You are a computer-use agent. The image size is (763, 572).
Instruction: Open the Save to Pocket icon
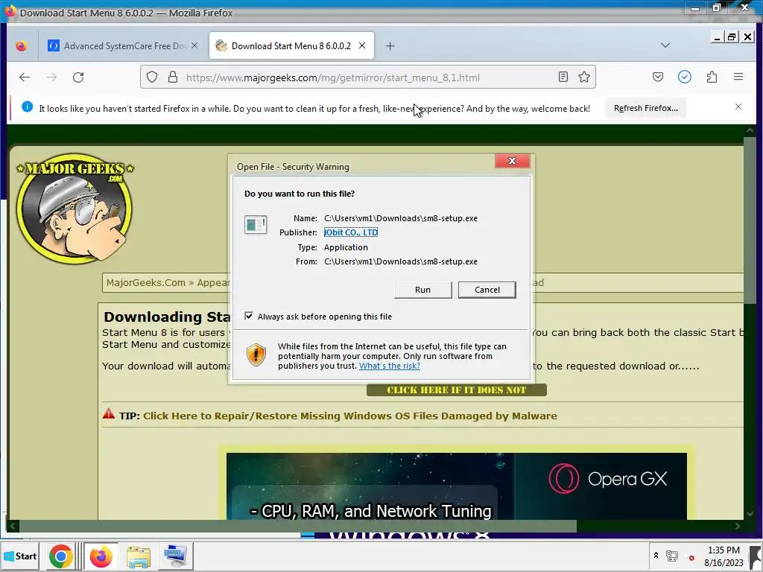(x=657, y=77)
